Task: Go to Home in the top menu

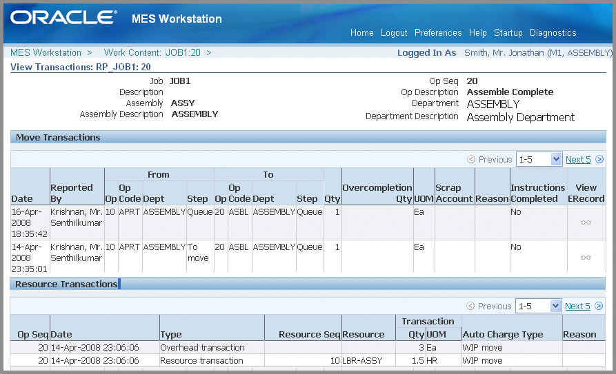Action: tap(362, 33)
